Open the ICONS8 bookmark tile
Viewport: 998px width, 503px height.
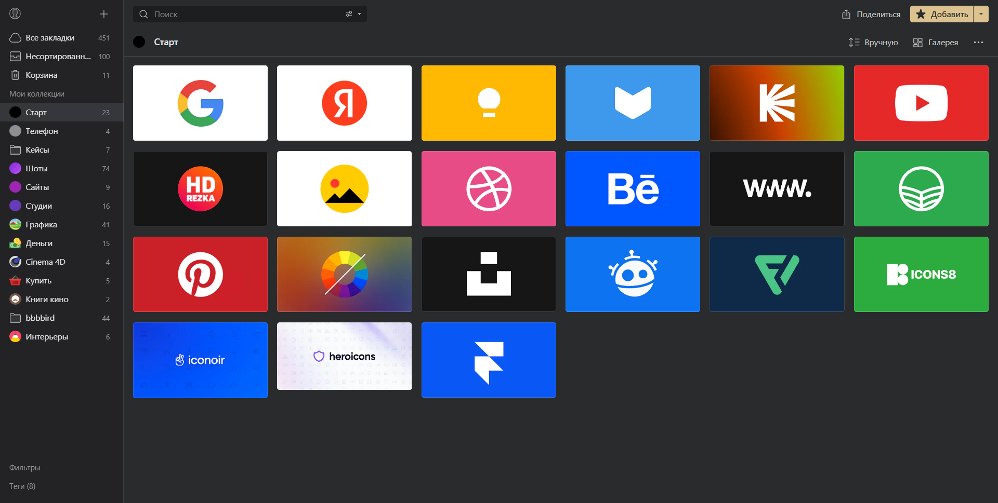(921, 274)
